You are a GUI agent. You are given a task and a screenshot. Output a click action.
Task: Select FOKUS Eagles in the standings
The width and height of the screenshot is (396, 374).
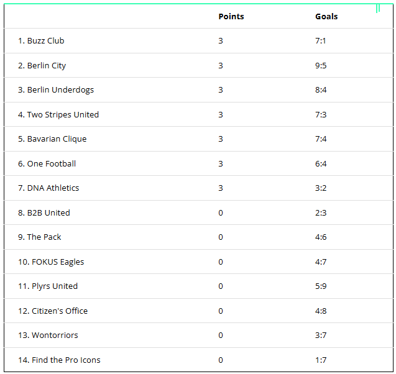[51, 262]
